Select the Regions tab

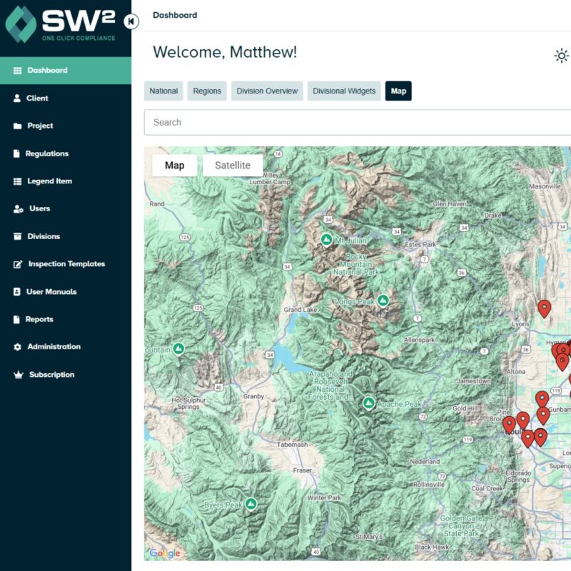click(x=206, y=91)
